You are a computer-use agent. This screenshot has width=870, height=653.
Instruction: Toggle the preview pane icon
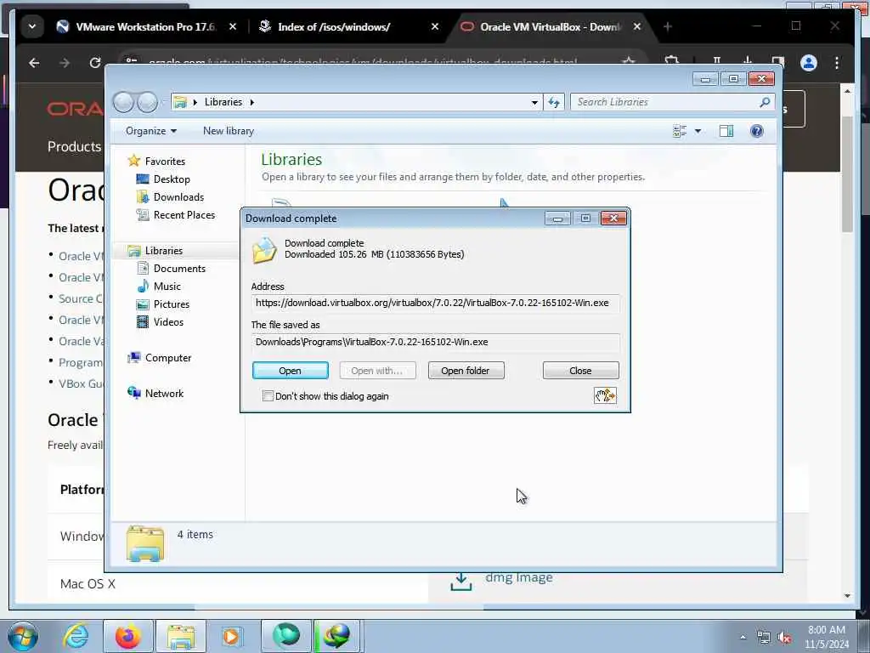point(726,131)
